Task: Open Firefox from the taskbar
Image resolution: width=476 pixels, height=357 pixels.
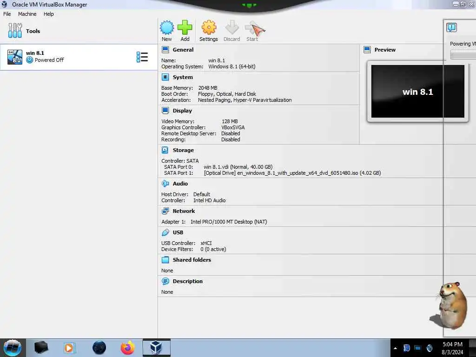Action: pos(127,348)
